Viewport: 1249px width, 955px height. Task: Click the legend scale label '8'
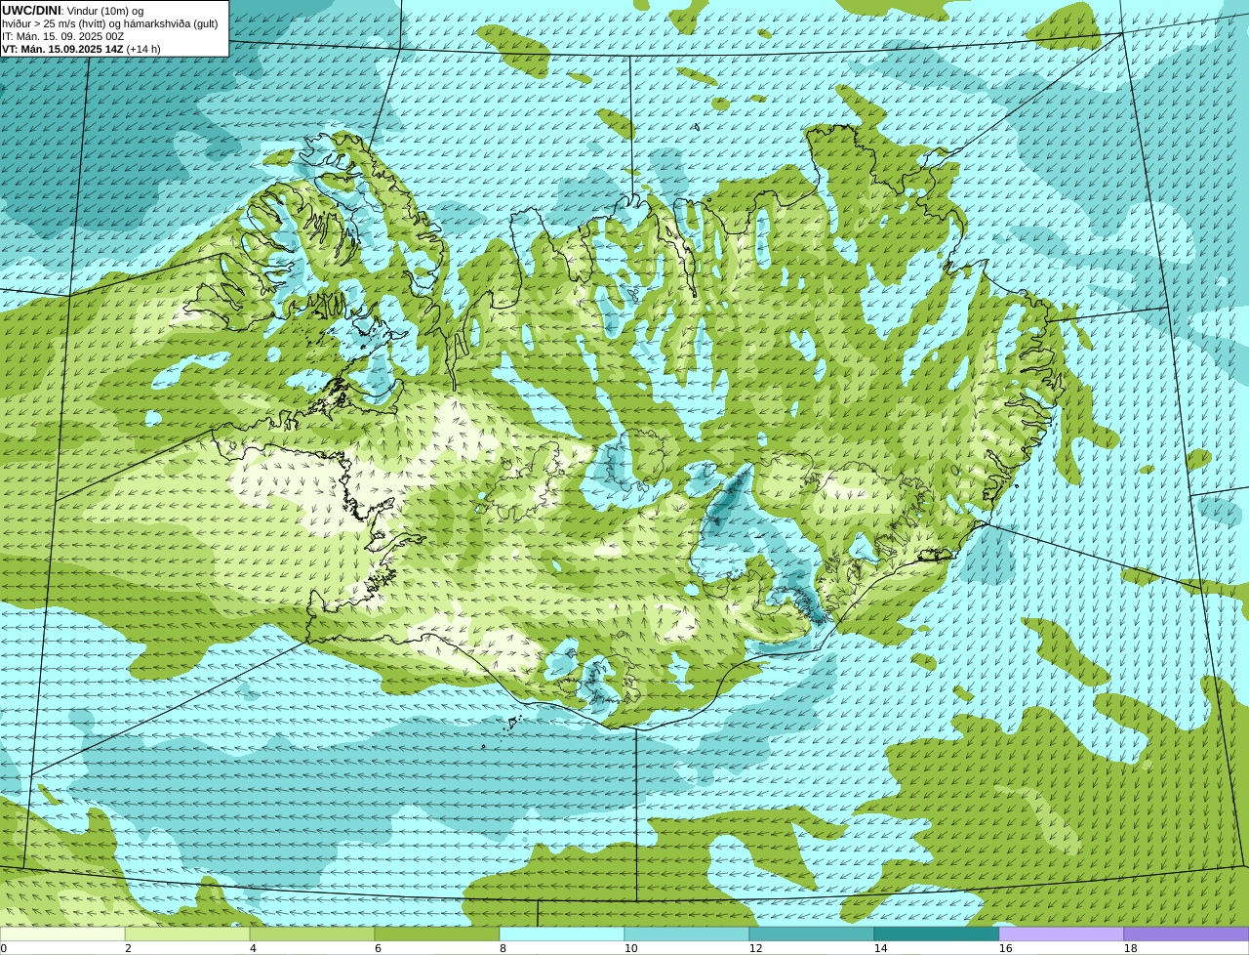[x=503, y=948]
